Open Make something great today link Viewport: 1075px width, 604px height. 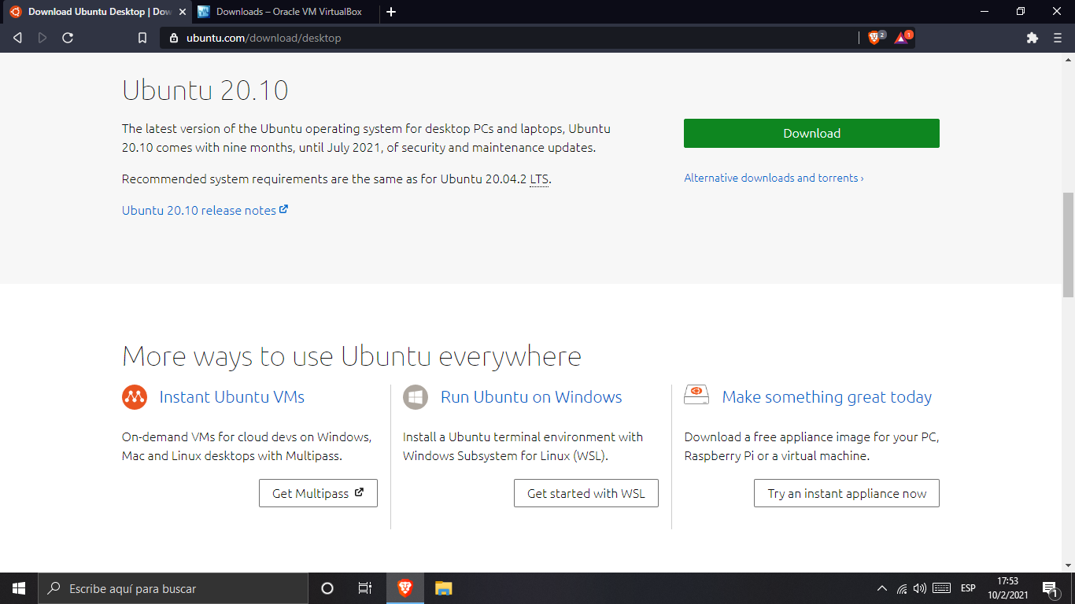827,397
